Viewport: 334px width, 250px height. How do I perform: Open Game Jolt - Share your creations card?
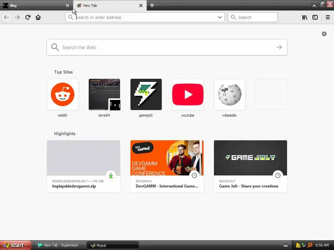[x=250, y=166]
